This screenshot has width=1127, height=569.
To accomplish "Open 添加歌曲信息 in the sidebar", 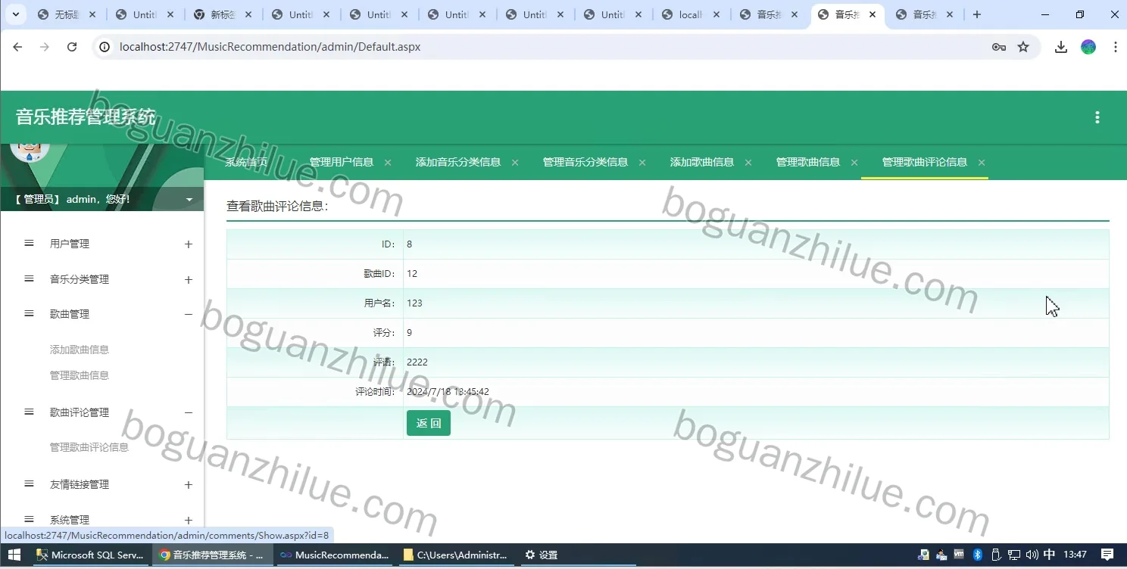I will [x=80, y=350].
